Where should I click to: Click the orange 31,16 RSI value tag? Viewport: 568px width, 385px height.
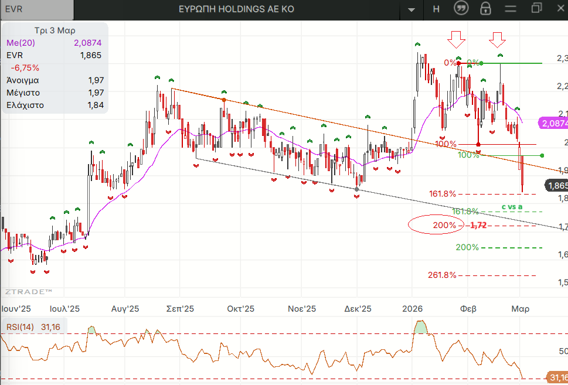click(x=557, y=377)
